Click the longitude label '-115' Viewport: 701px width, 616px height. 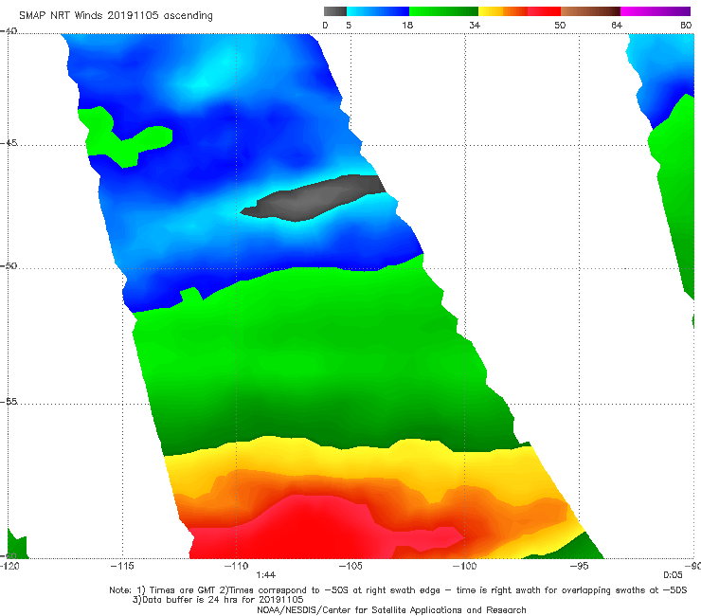[122, 566]
